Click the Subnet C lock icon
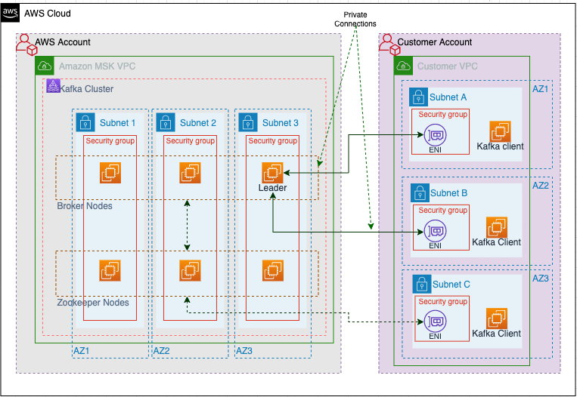The image size is (577, 397). tap(422, 285)
